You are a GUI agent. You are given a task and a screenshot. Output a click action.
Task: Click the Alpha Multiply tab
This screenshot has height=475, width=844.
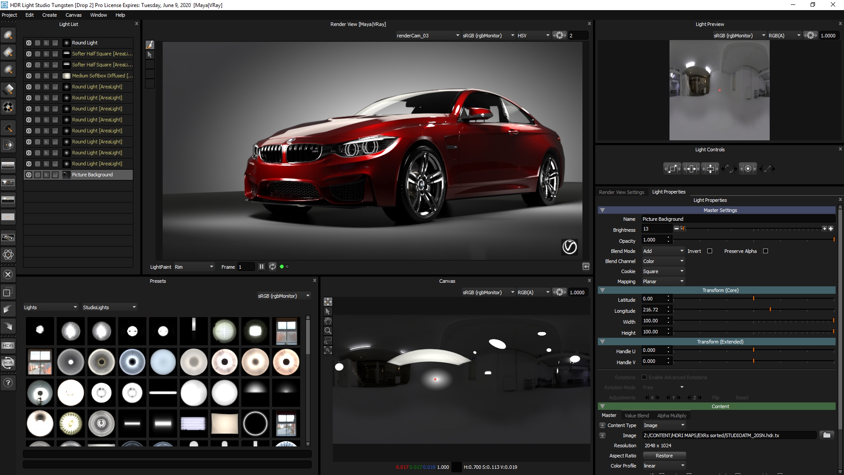point(671,416)
